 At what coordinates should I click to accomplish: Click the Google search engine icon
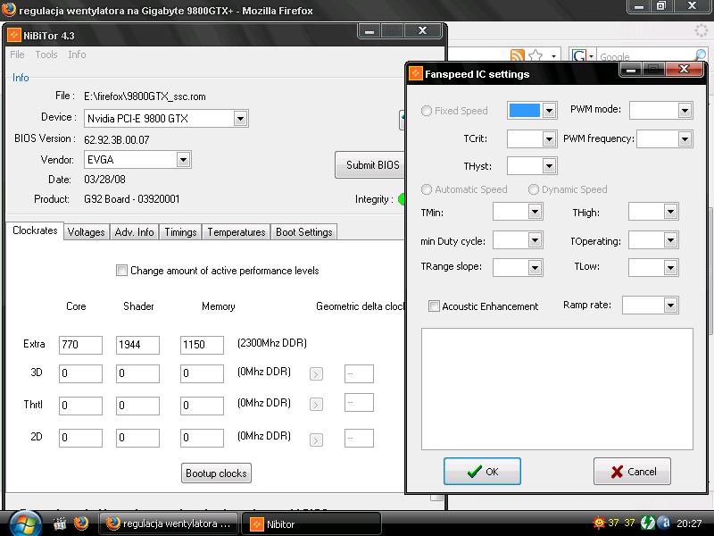coord(578,56)
